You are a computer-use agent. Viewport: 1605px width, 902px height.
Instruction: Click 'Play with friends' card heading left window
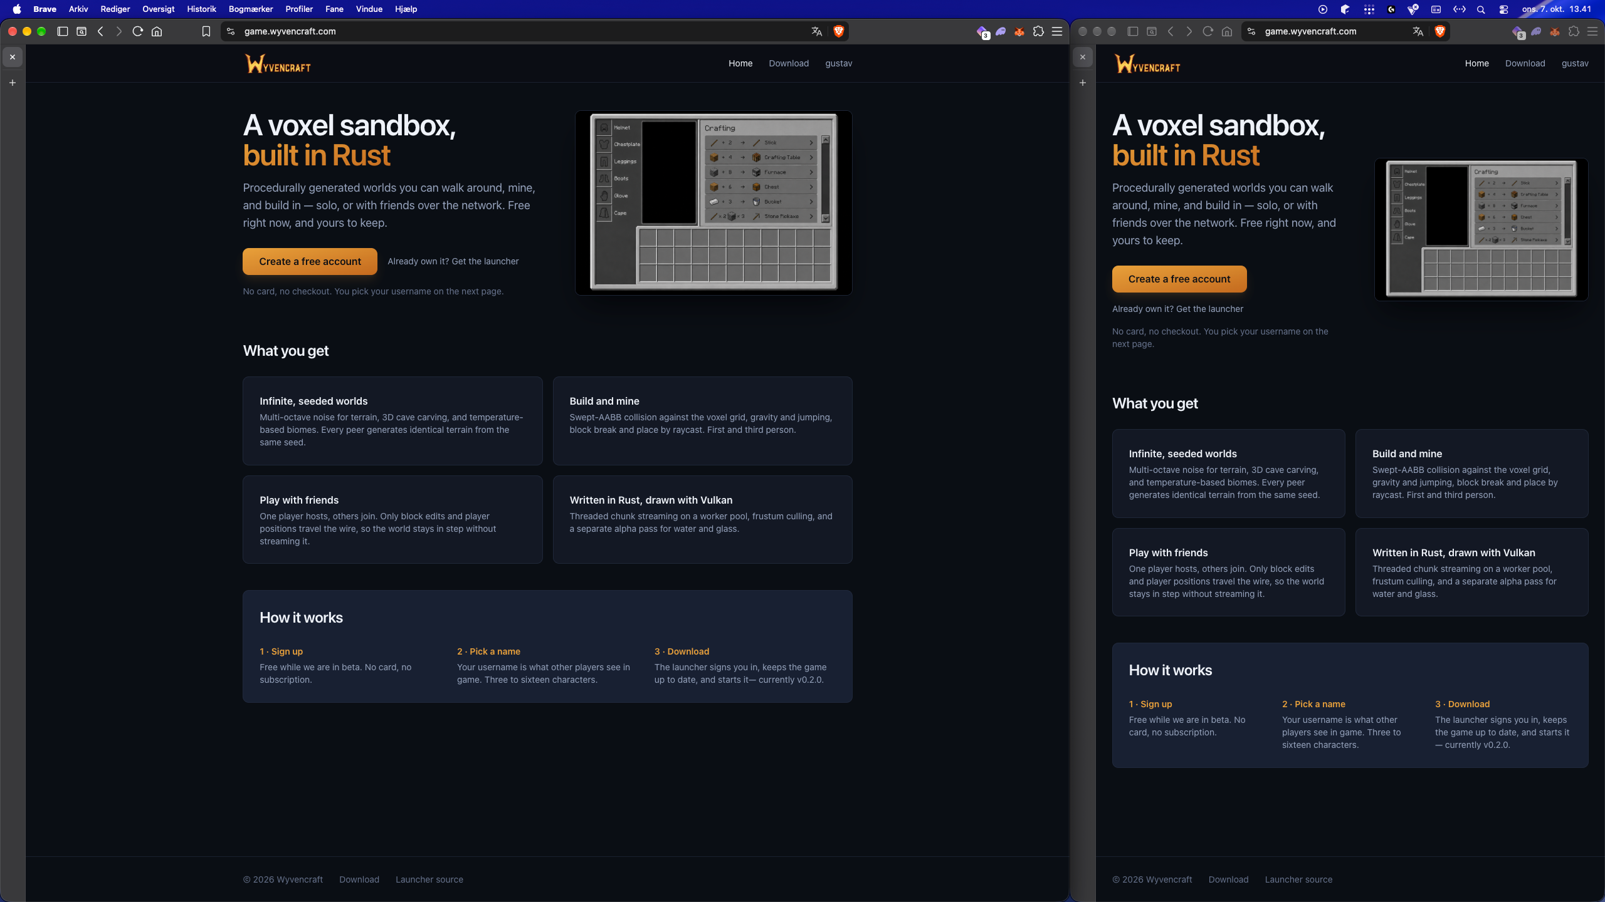pyautogui.click(x=299, y=500)
